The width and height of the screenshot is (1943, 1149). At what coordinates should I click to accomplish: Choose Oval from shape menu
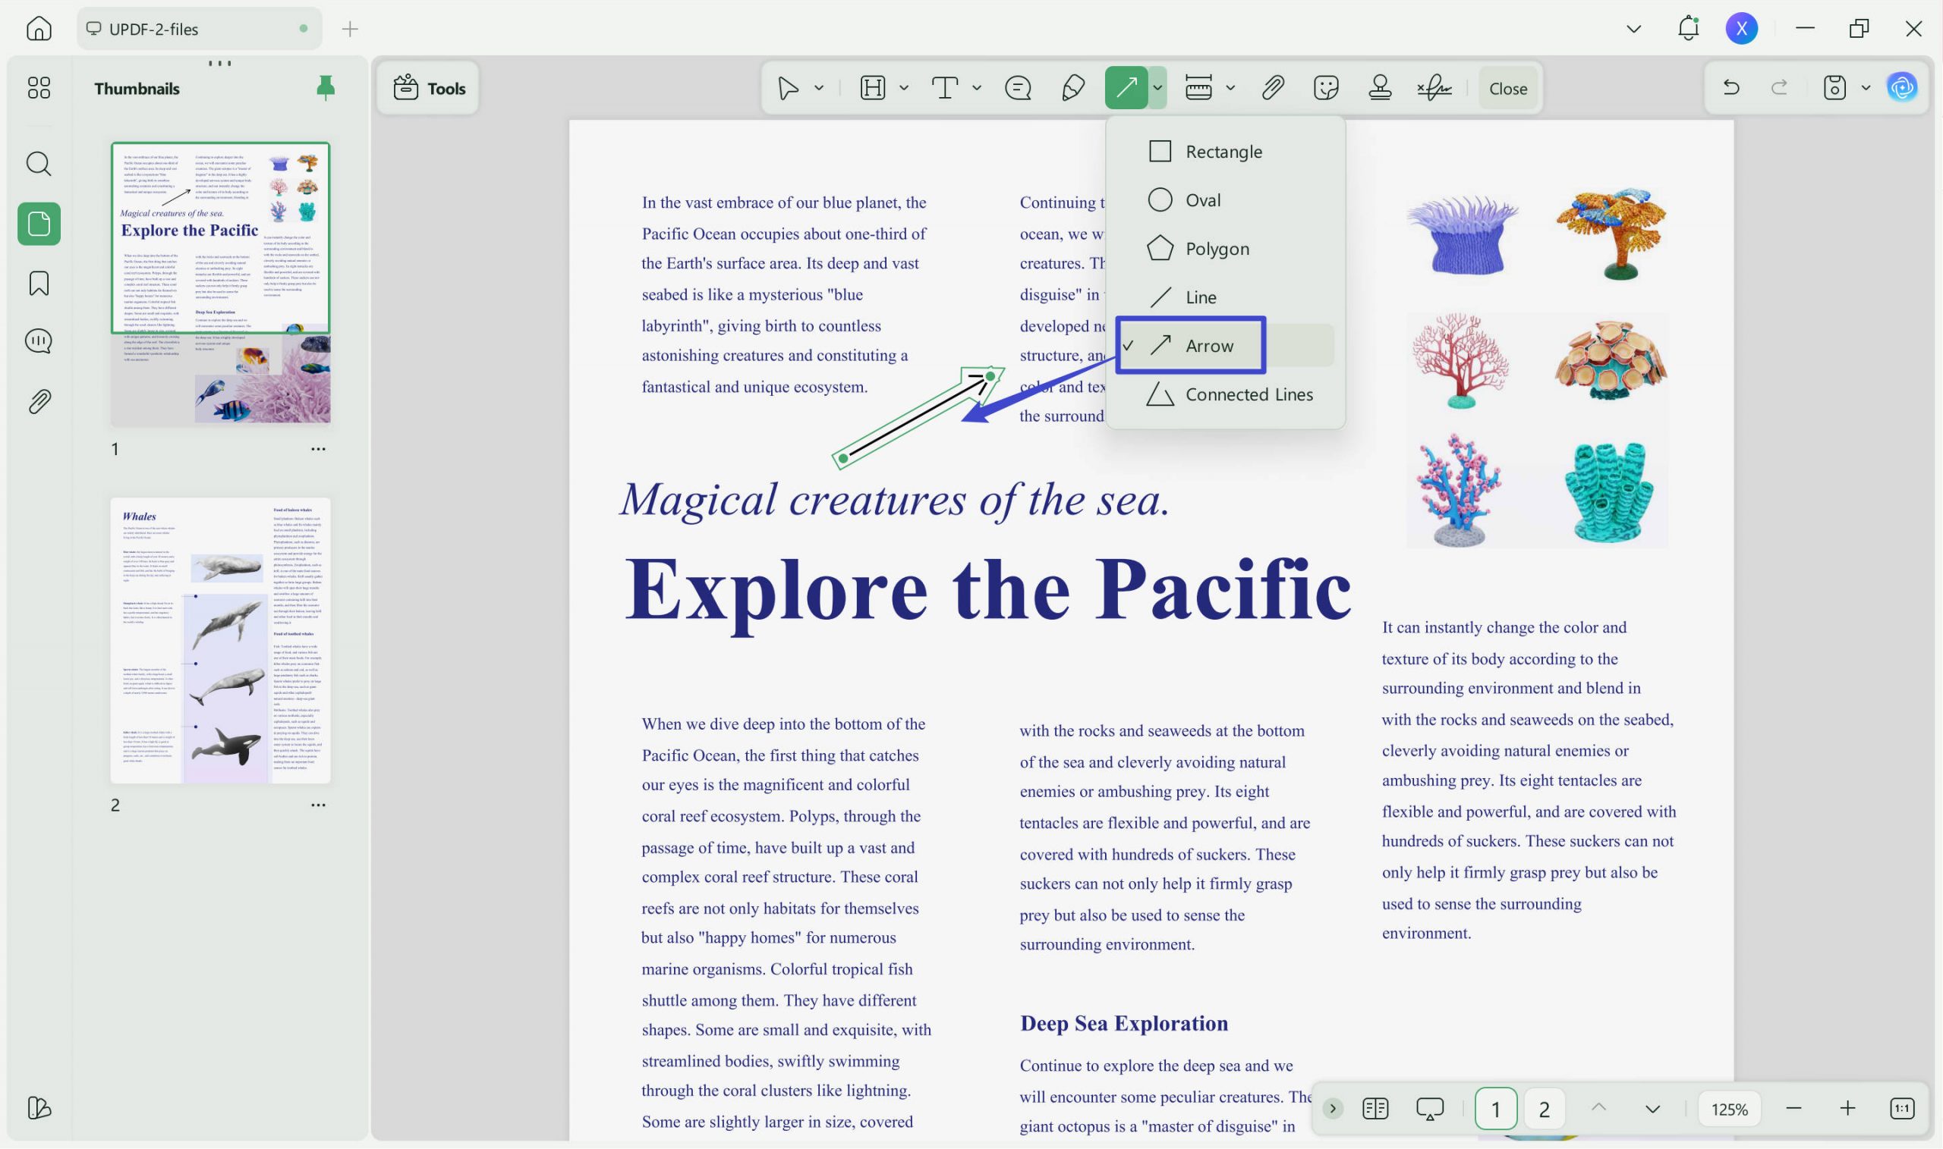[1226, 199]
